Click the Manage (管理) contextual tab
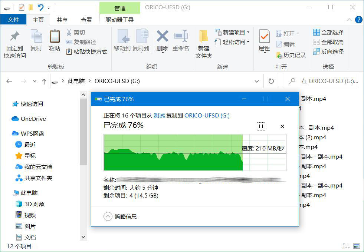Viewport: 364px width, 252px height. point(120,8)
